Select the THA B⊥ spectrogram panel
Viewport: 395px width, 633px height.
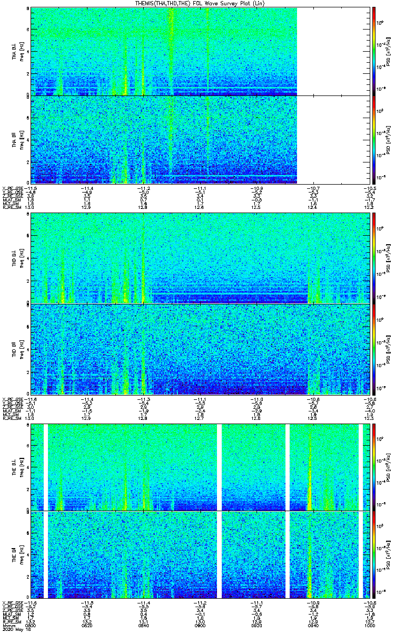[x=200, y=51]
